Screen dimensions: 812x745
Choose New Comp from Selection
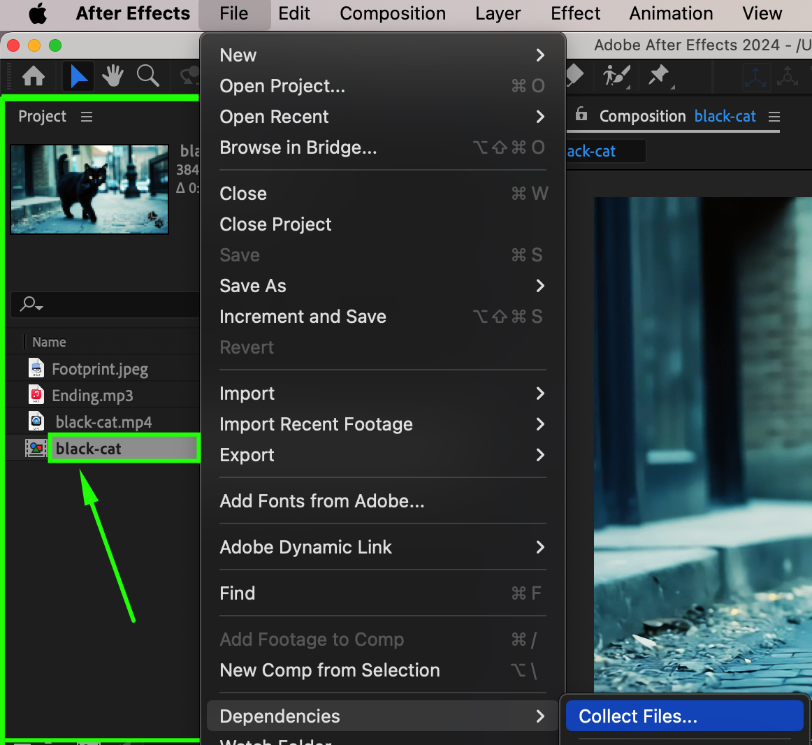click(383, 670)
